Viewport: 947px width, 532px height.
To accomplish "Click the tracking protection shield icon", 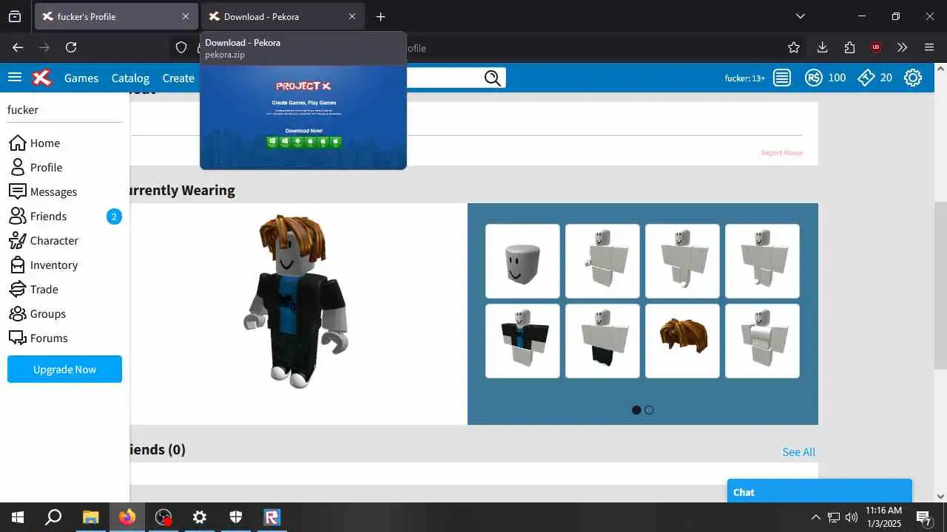I will point(181,47).
